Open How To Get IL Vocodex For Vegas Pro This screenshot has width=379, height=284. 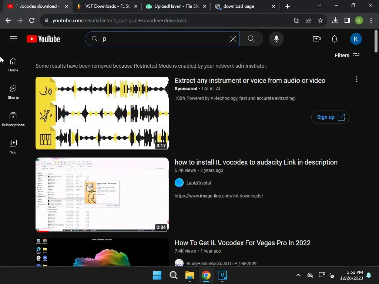[x=242, y=243]
